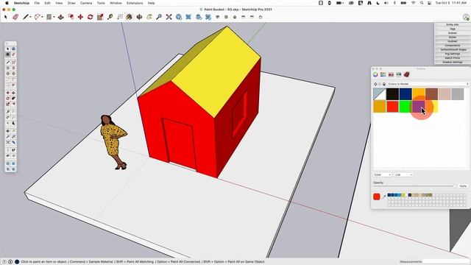The height and width of the screenshot is (265, 471).
Task: Choose the Text label tool in top toolbar
Action: (120, 17)
